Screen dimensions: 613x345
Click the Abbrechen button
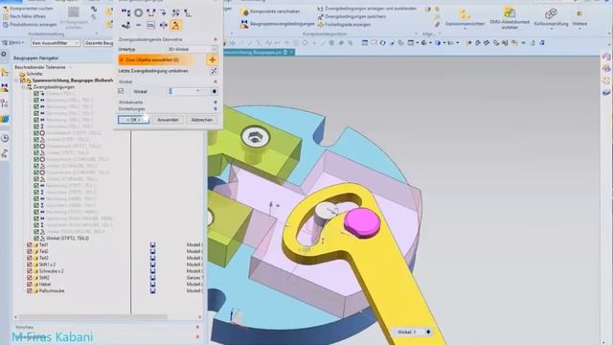click(x=202, y=120)
